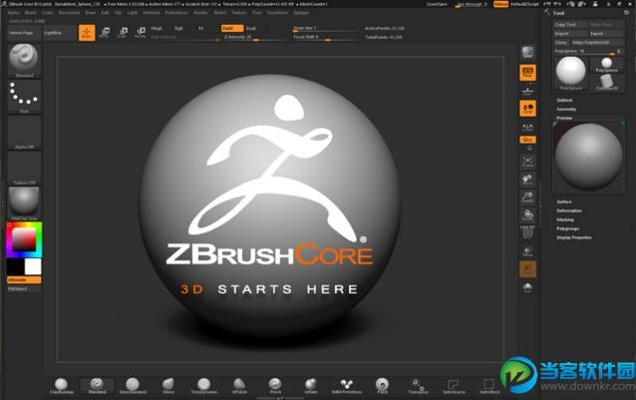The width and height of the screenshot is (636, 400).
Task: Click the Z Intensity slider
Action: coord(255,37)
